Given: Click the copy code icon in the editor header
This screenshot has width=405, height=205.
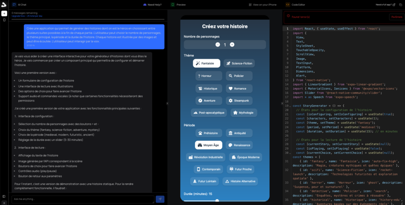Looking at the screenshot, I should [x=399, y=5].
